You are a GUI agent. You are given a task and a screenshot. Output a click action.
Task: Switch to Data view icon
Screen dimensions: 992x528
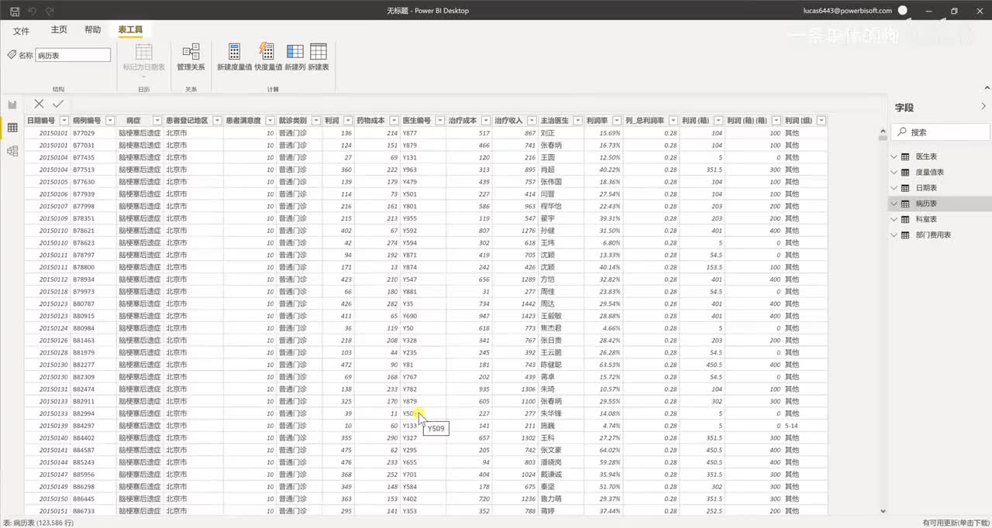coord(12,128)
